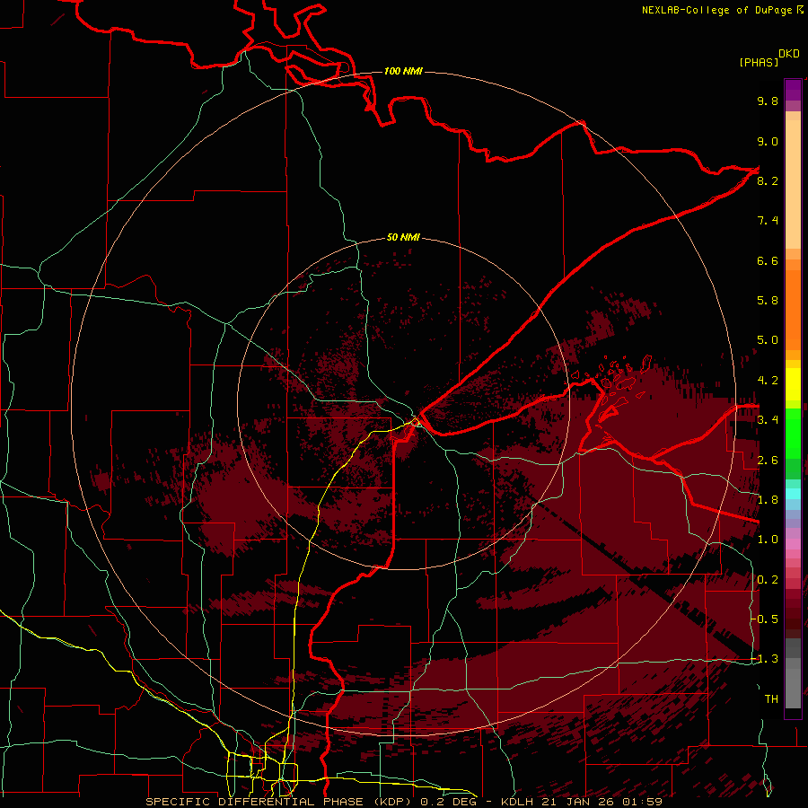808x808 pixels.
Task: Click the 4.2 legend value
Action: pos(768,381)
